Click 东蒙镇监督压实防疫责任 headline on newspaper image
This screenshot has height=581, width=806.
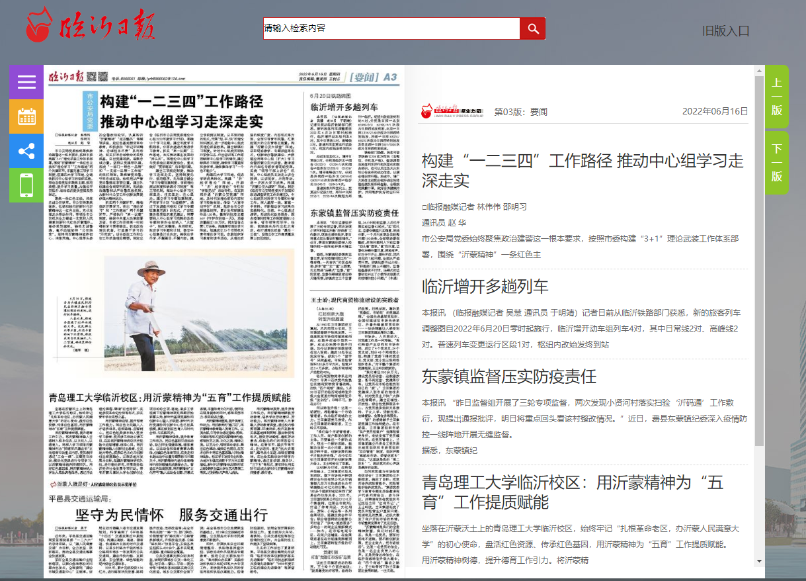tap(354, 213)
